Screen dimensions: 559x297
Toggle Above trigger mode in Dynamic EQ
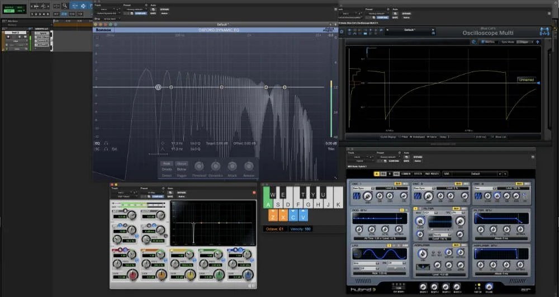click(182, 164)
